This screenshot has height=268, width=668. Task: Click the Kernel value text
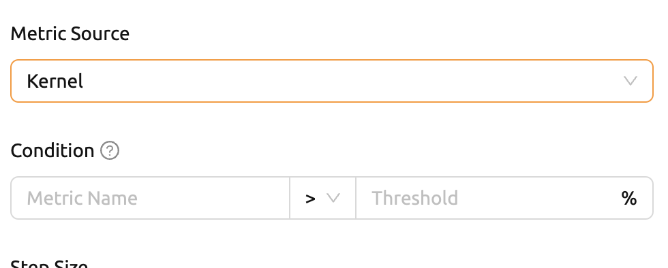point(55,81)
